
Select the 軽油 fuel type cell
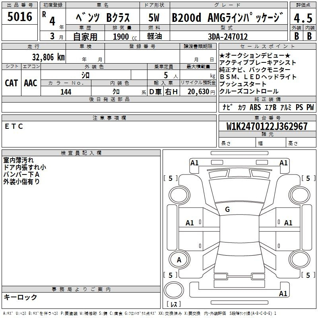click(x=154, y=37)
